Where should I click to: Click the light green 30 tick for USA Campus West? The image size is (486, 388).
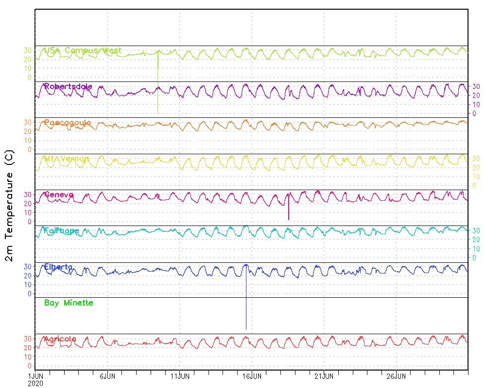pos(28,50)
